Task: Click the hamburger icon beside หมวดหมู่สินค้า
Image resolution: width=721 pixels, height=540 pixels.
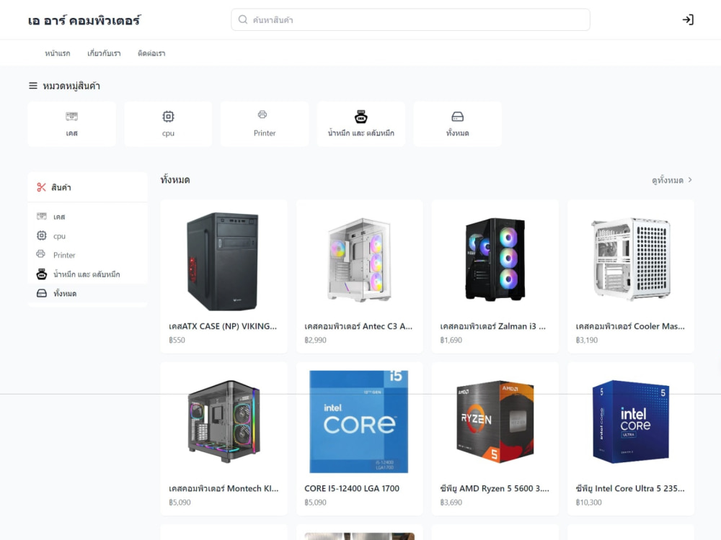Action: click(x=33, y=86)
